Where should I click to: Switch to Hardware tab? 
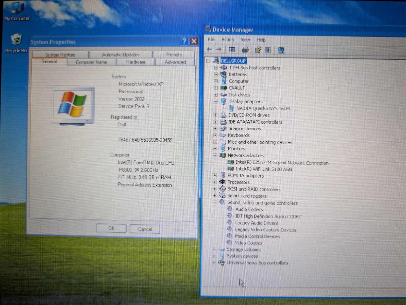click(x=136, y=62)
